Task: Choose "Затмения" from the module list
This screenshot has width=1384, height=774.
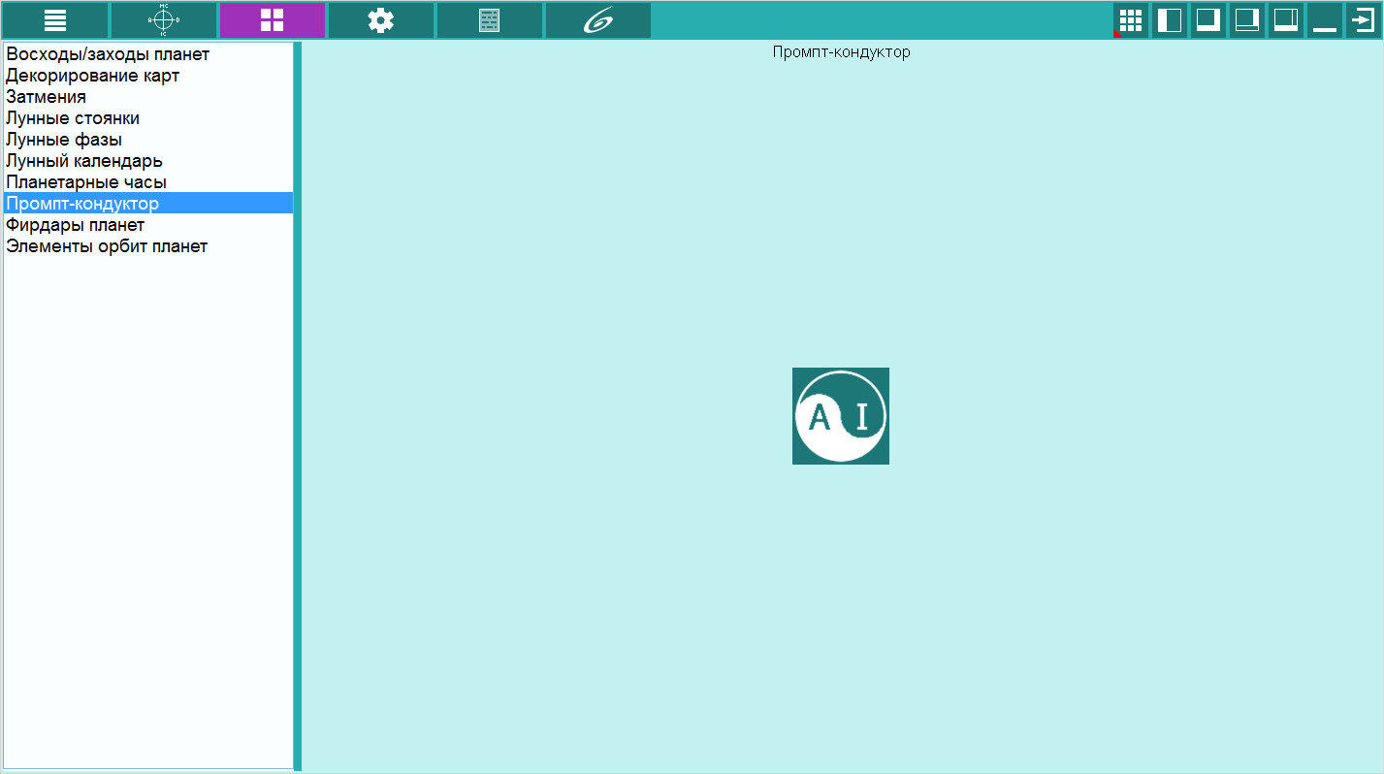Action: tap(47, 97)
